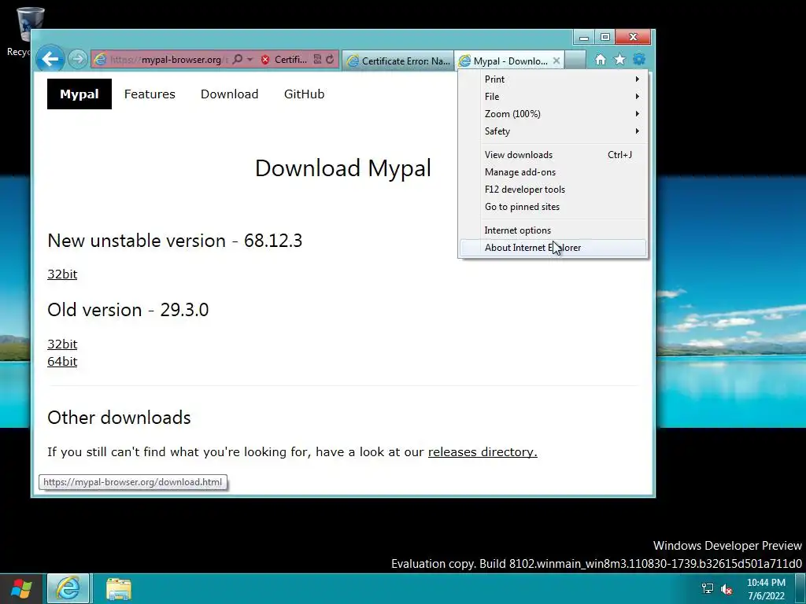Screen dimensions: 806x604
Task: Click Internet Explorer taskbar icon
Action: 68,588
